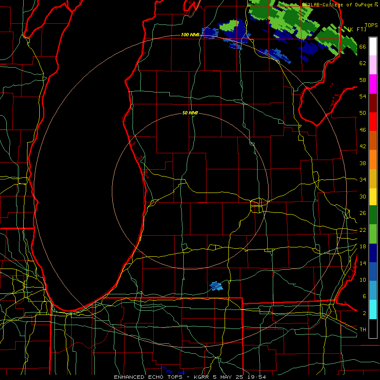380x380 pixels.
Task: Click the '42' legend value
Action: click(x=363, y=147)
